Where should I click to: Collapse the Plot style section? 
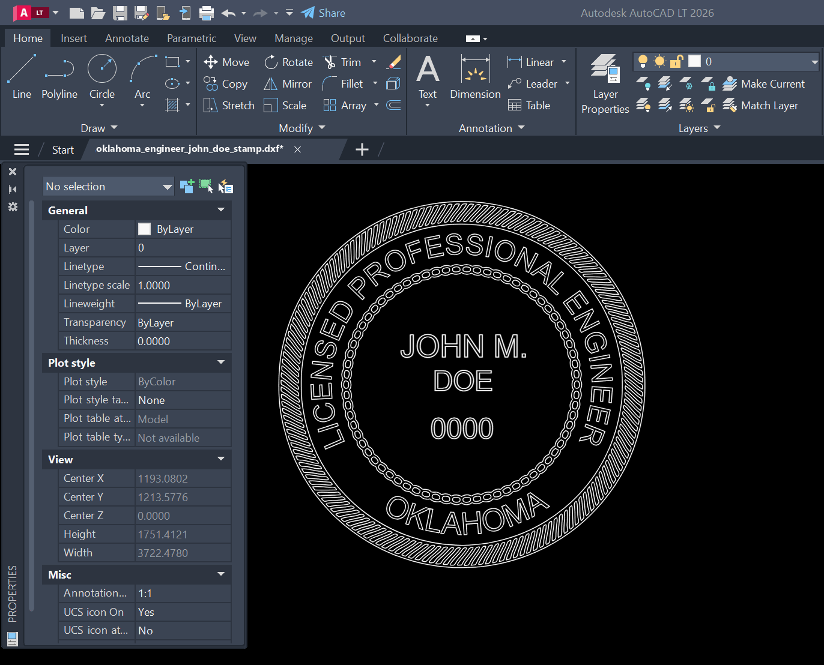(221, 363)
